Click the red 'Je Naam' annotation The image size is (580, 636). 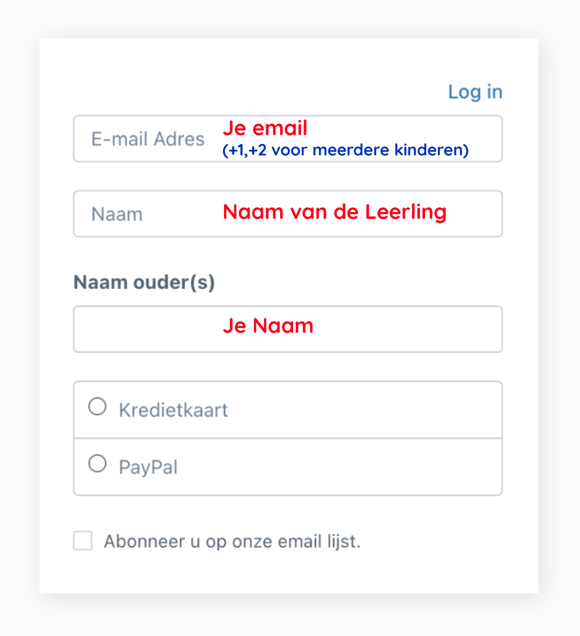pos(268,326)
